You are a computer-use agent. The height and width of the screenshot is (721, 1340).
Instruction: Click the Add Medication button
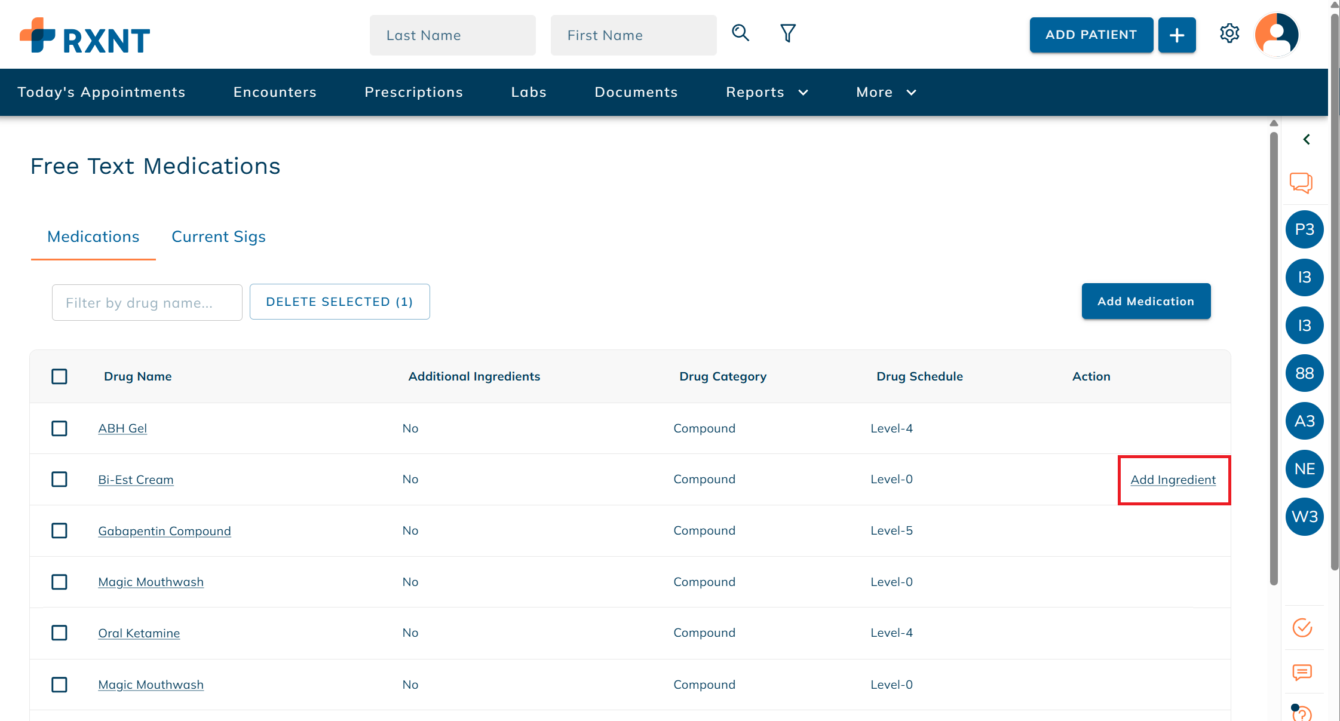(1145, 301)
